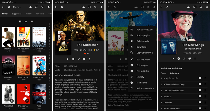Play the Ten New Songs album
210x111 pixels.
173,58
